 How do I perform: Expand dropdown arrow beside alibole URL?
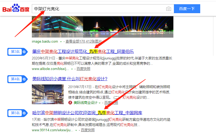pyautogui.click(x=72, y=69)
